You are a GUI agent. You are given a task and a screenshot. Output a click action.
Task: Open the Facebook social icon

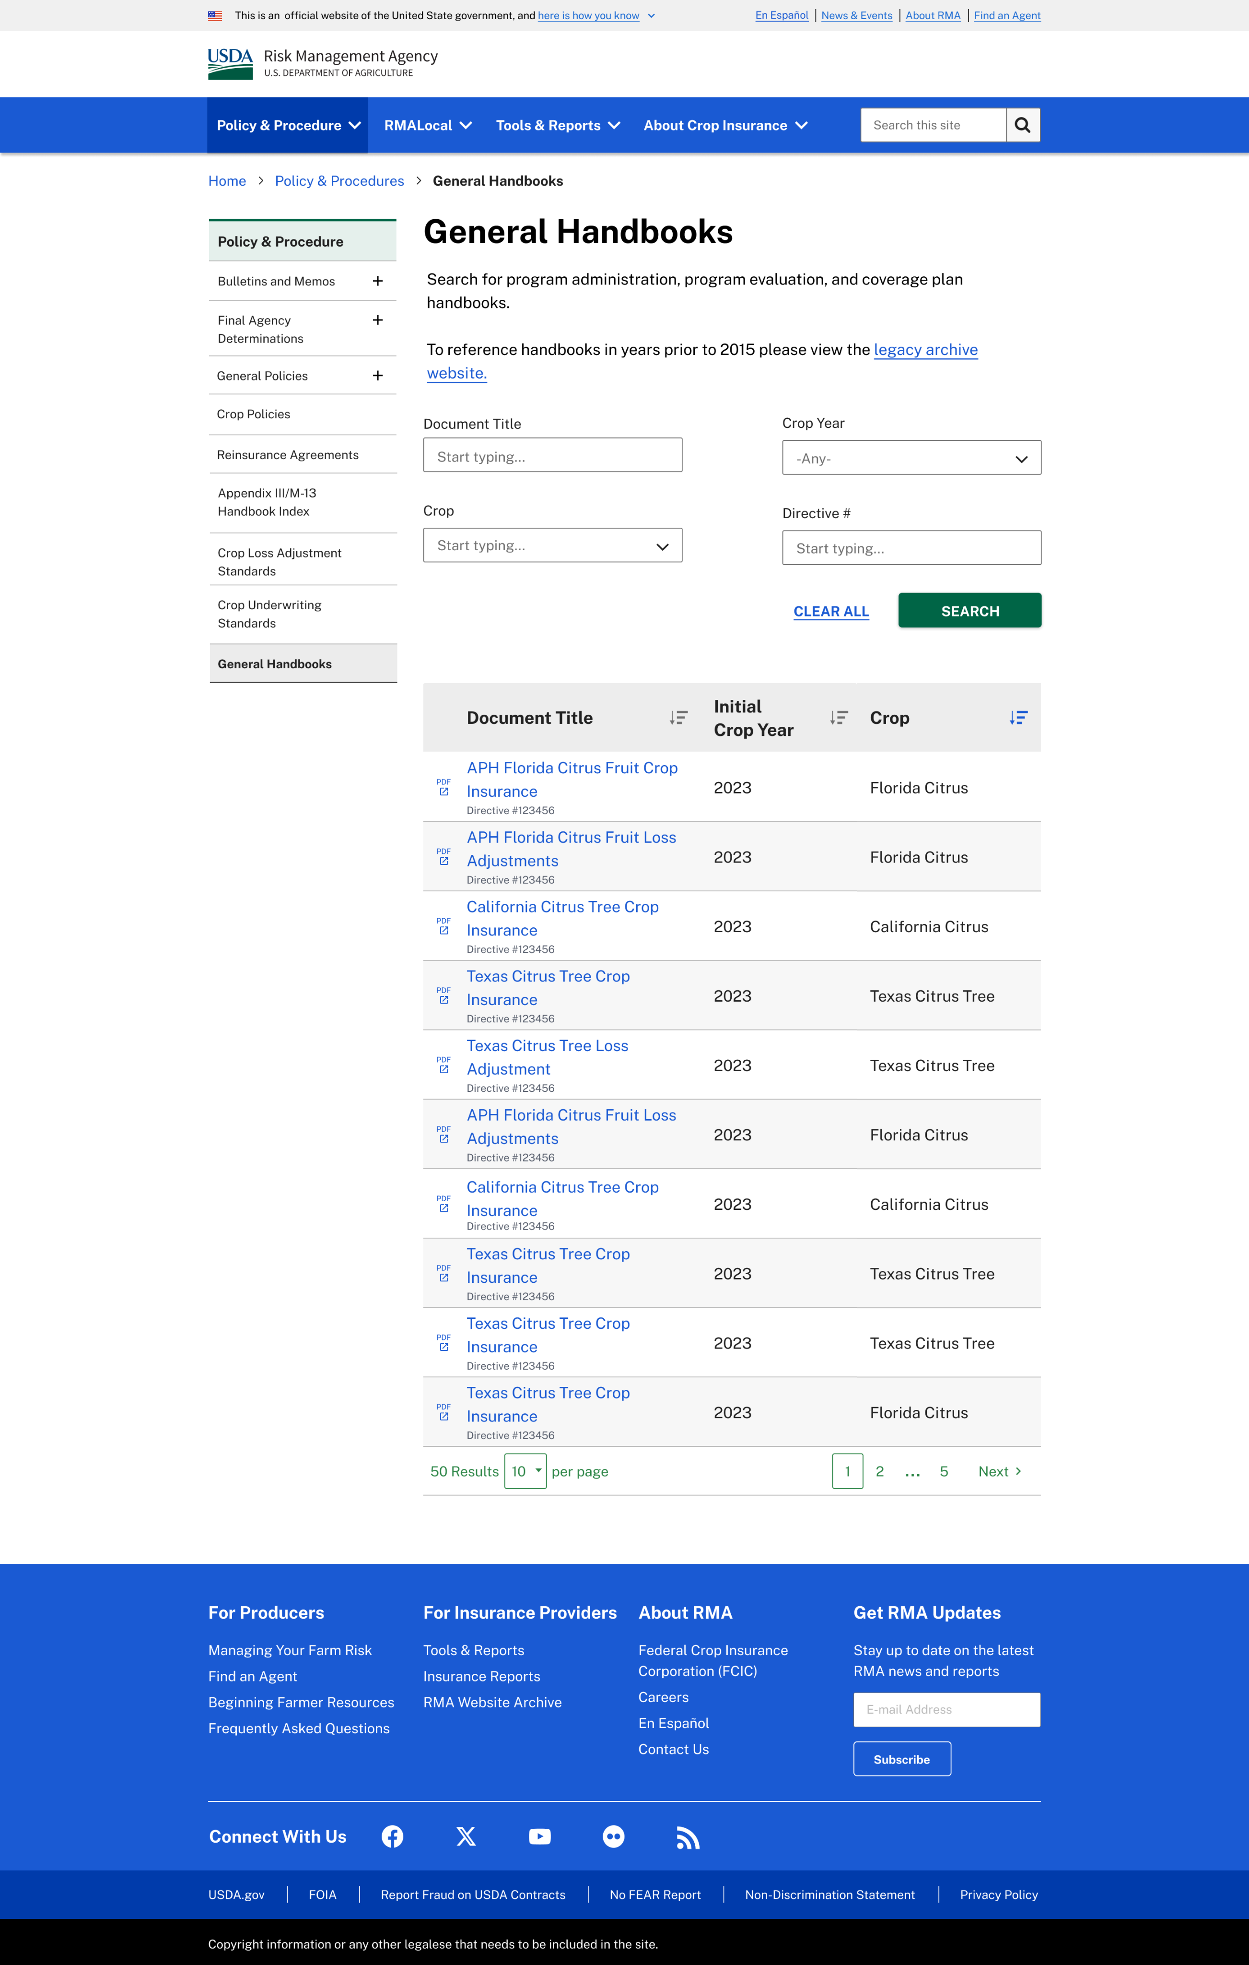pos(392,1837)
